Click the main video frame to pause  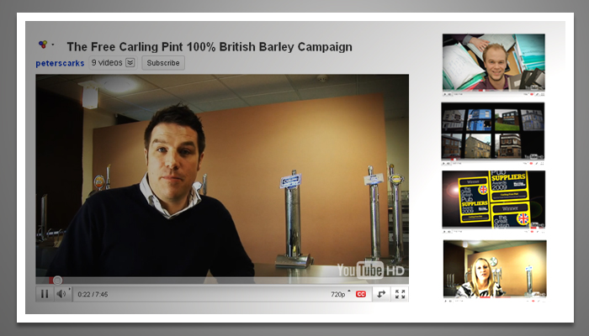222,176
